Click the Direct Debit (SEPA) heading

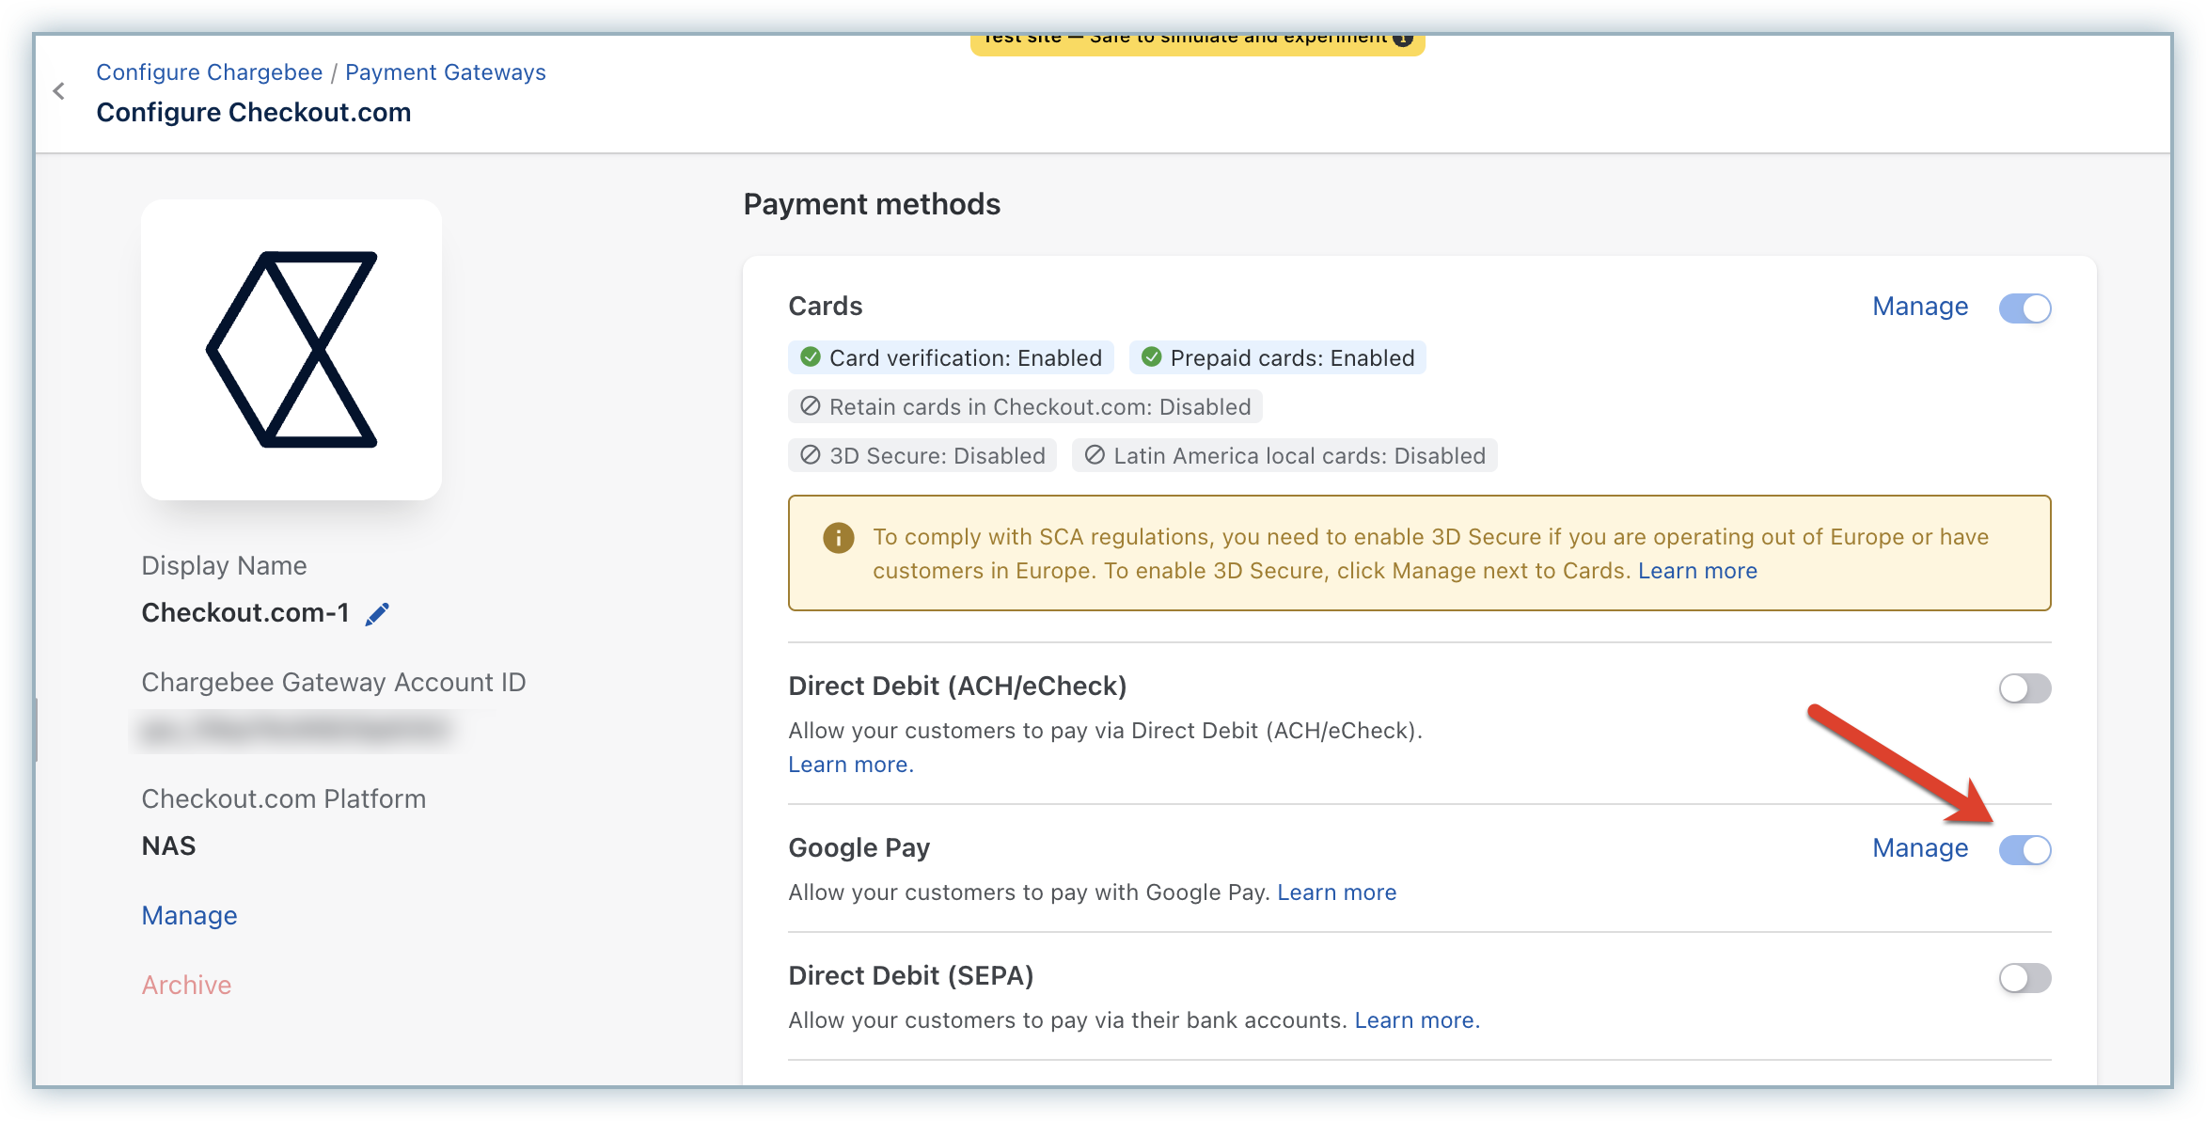point(911,976)
